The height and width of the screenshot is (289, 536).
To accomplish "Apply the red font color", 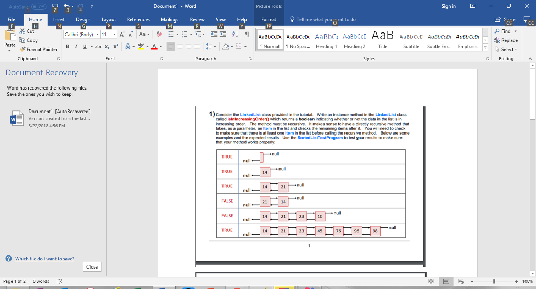I will coord(154,46).
